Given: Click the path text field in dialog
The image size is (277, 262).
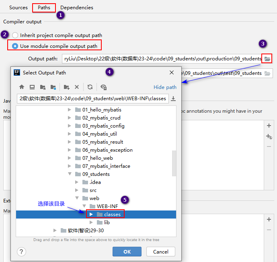Looking at the screenshot, I should click(x=92, y=99).
